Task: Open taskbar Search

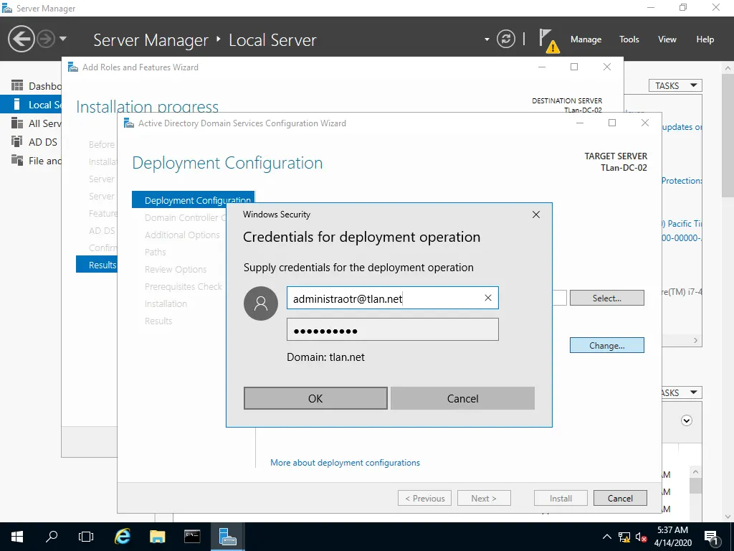Action: (52, 537)
